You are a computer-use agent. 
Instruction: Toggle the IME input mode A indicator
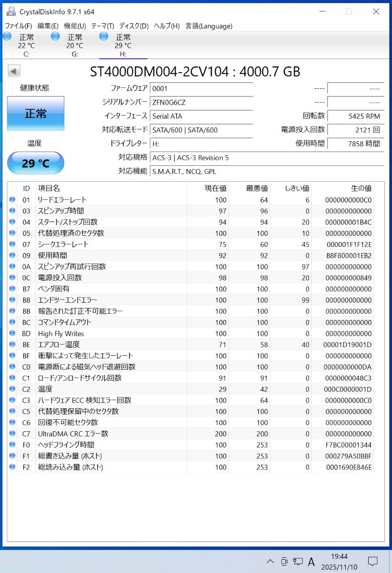[312, 561]
